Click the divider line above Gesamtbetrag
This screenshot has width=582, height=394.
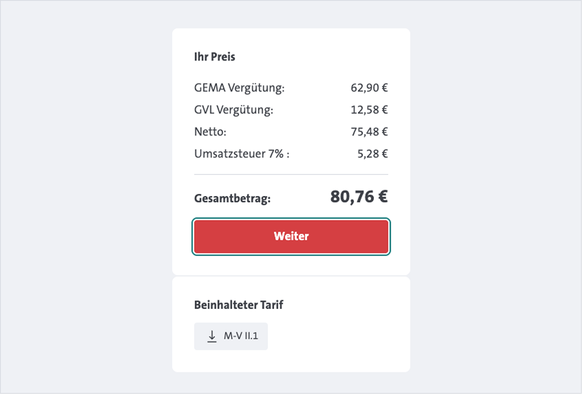(291, 174)
